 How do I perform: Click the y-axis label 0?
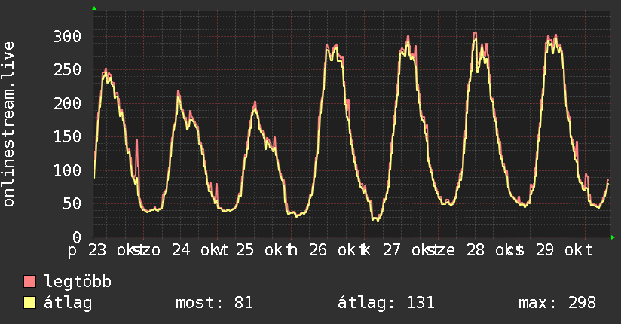[77, 237]
